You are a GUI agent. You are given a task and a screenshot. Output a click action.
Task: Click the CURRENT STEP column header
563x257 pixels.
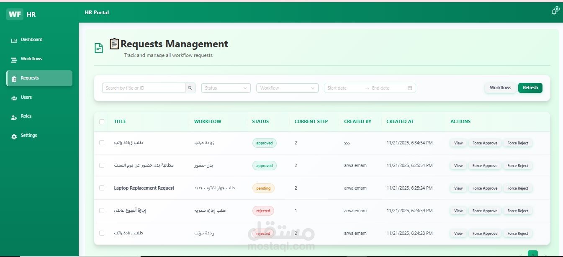click(x=311, y=121)
